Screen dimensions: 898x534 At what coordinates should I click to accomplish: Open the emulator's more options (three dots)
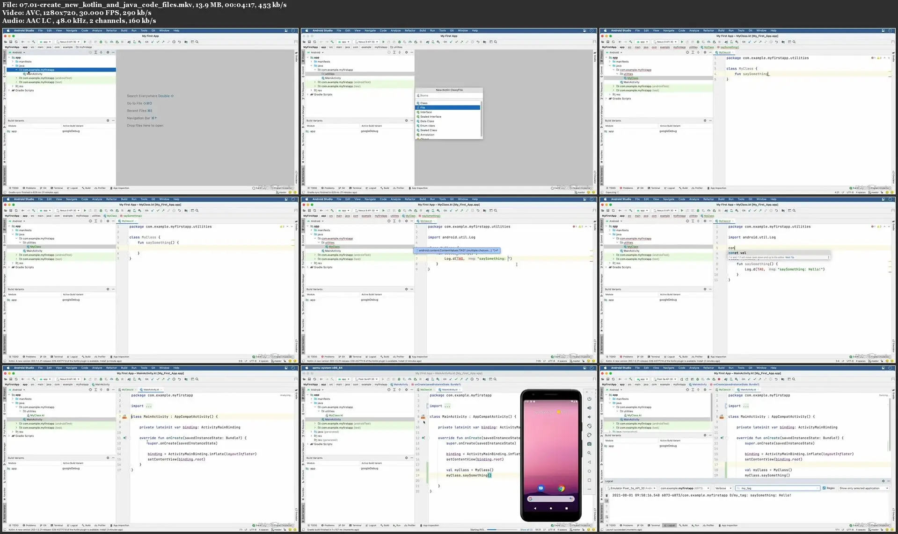[589, 489]
